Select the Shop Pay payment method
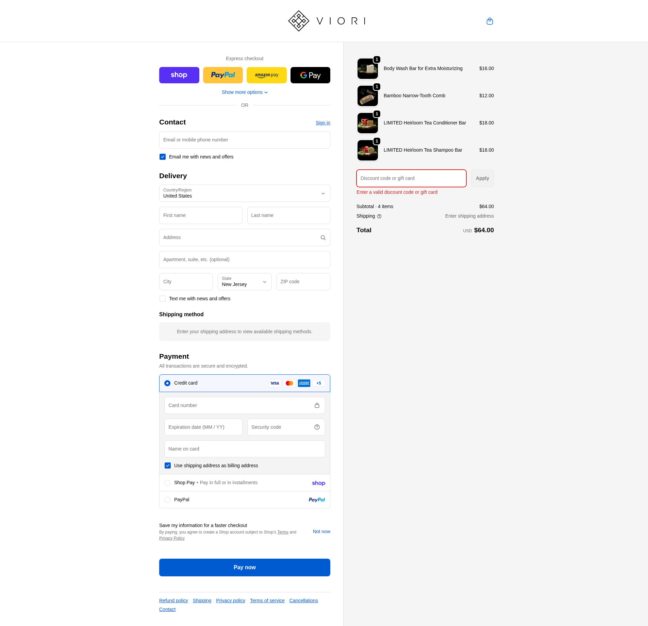Image resolution: width=648 pixels, height=626 pixels. pos(167,483)
